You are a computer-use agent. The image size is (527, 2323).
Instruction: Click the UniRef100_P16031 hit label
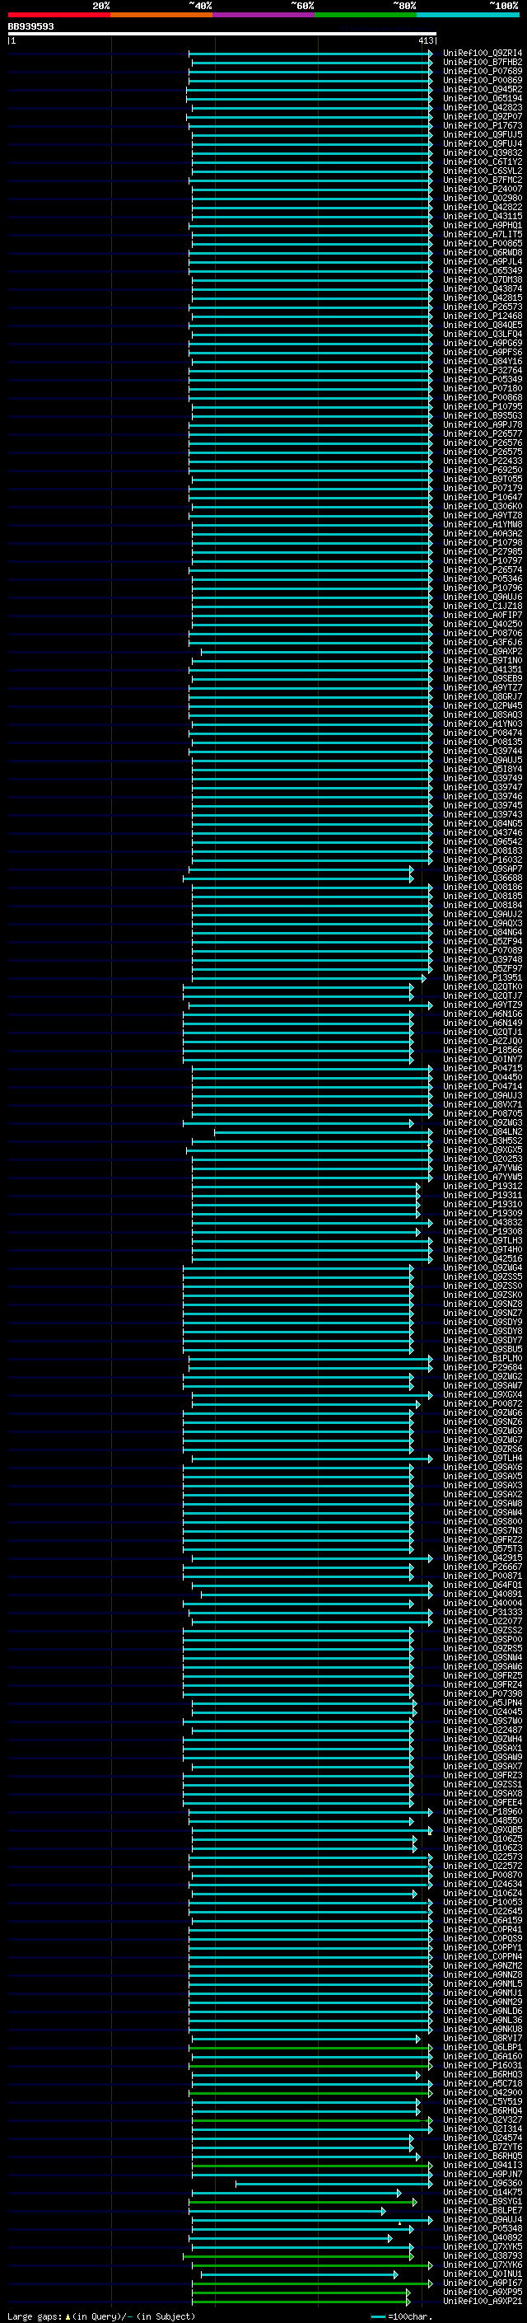click(x=483, y=2066)
